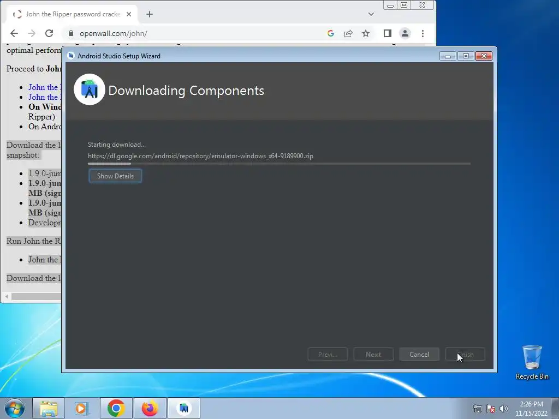Bookmark this page with the star icon

[366, 33]
